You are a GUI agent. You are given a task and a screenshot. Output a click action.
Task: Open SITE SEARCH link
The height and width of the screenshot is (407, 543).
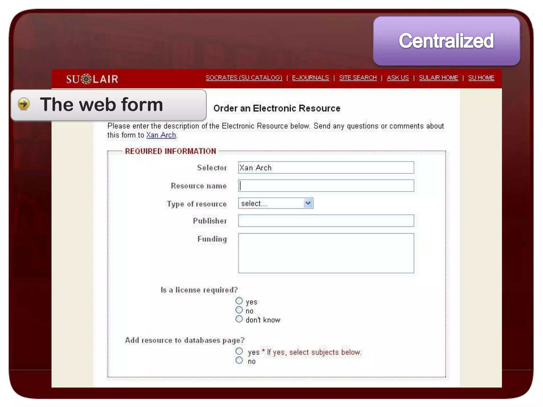(x=358, y=78)
